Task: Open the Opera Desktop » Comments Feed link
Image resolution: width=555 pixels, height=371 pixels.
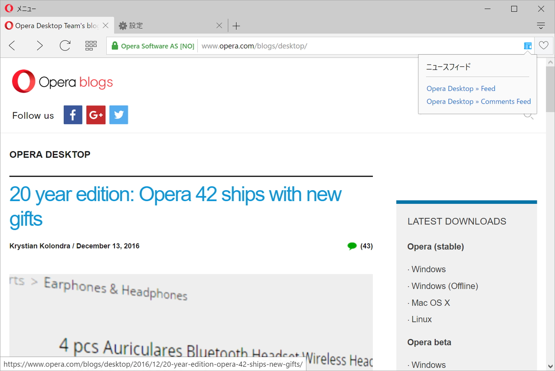Action: coord(479,101)
